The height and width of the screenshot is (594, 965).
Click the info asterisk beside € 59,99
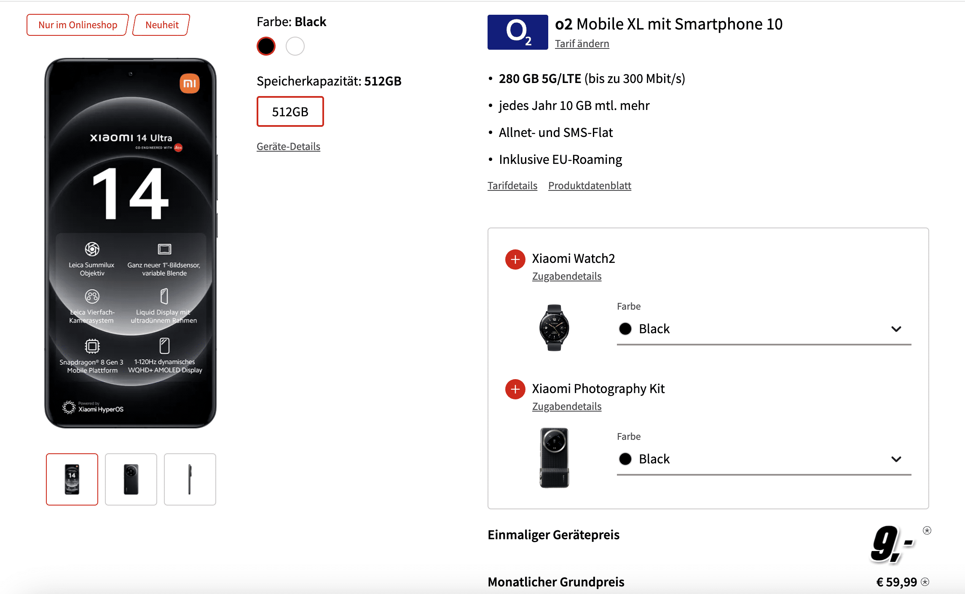point(925,582)
